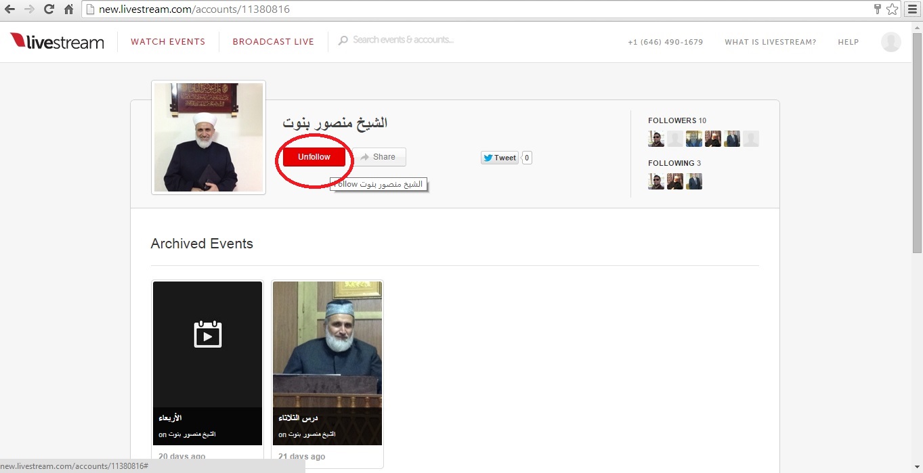Click the Tweet button
This screenshot has height=473, width=923.
click(x=500, y=158)
